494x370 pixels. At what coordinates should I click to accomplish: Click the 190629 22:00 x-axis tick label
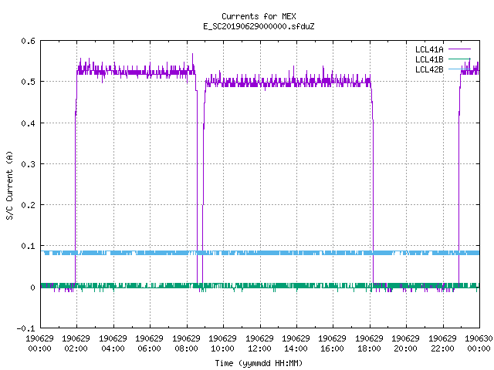pos(442,344)
